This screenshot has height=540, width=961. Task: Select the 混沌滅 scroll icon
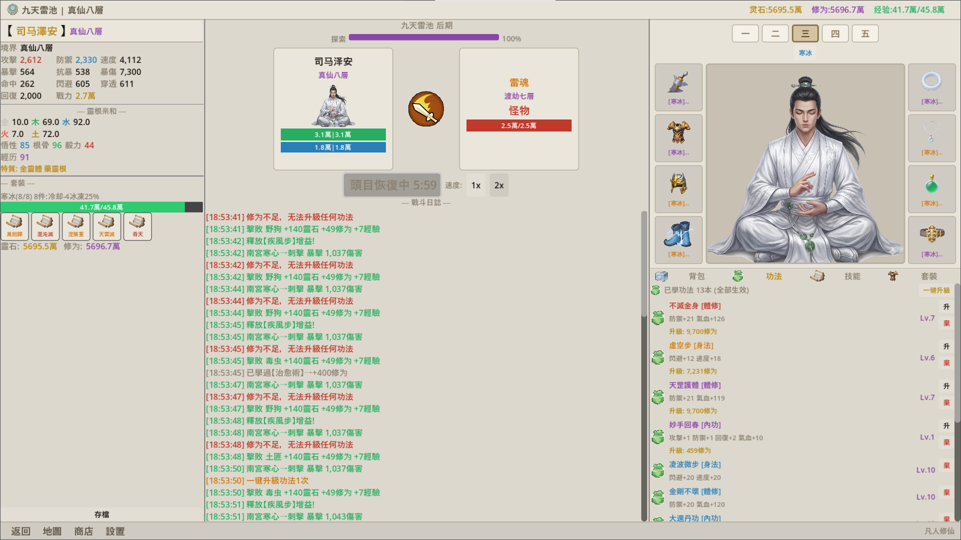point(46,226)
